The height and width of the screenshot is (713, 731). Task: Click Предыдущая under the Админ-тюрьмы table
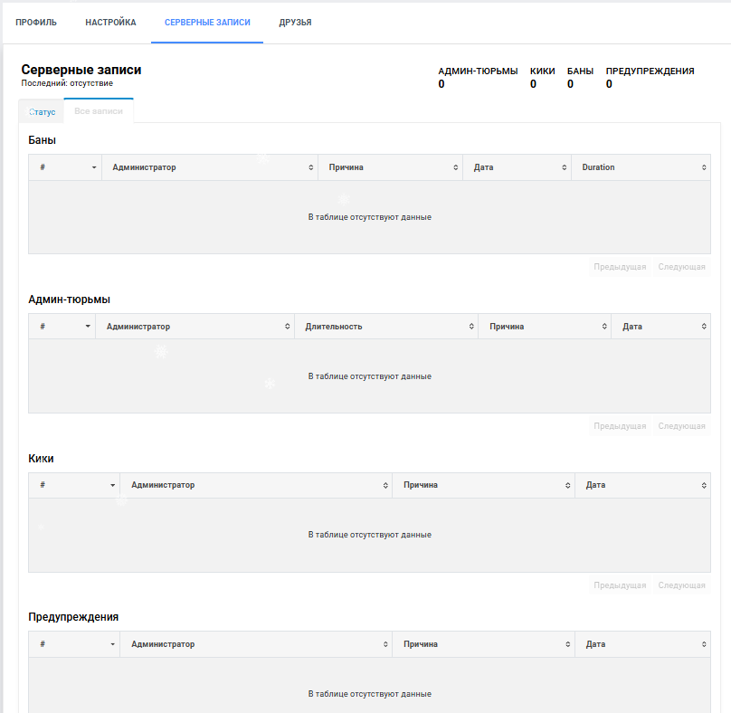coord(620,426)
